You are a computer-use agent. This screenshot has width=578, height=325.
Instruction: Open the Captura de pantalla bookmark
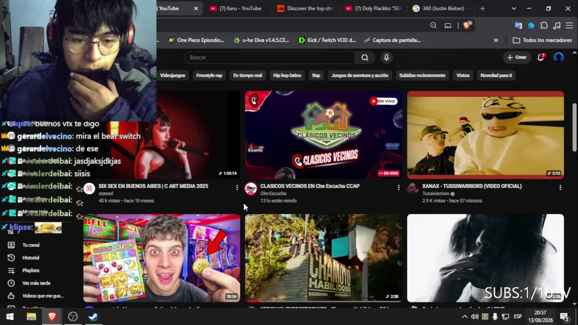pos(392,40)
